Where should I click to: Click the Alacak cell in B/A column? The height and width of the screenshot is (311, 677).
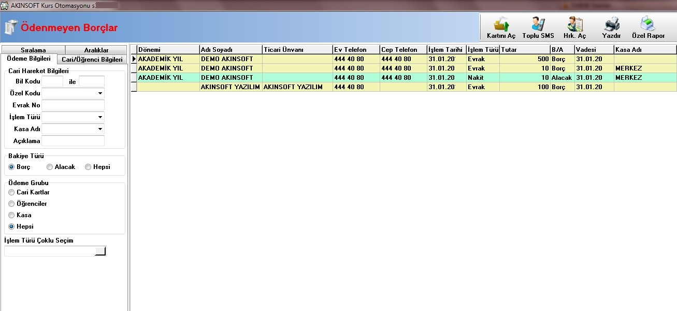pos(561,78)
